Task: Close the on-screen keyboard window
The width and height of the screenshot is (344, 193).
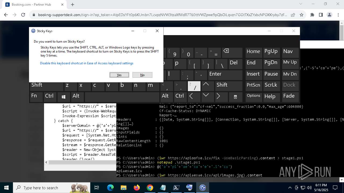Action: tap(294, 31)
